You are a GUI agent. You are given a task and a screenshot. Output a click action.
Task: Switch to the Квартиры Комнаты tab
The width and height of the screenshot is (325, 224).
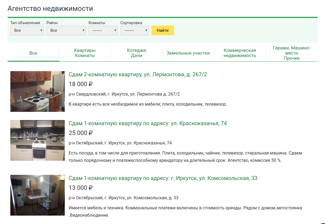pyautogui.click(x=85, y=53)
